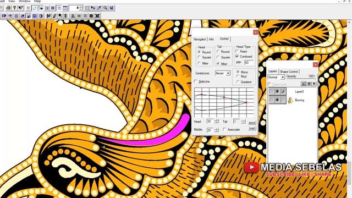Toggle the Combined head type checkbox
Image resolution: width=352 pixels, height=198 pixels.
237,56
